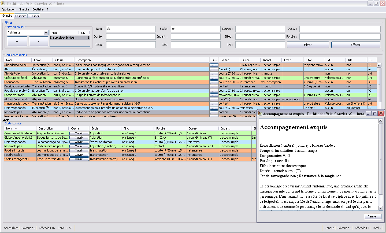The height and width of the screenshot is (233, 386).
Task: Click scroll-up arrow in spell description popup
Action: (380, 121)
